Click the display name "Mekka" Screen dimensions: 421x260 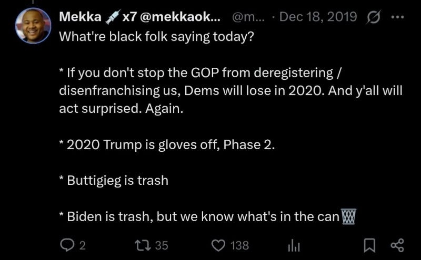point(80,17)
